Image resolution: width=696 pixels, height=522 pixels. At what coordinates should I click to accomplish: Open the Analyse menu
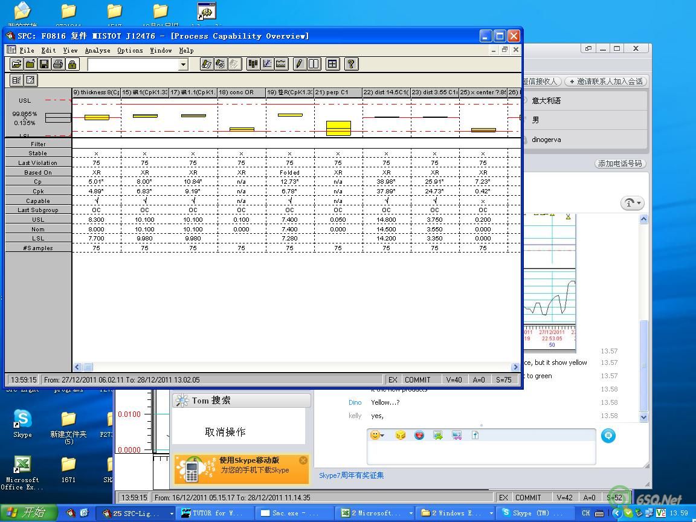pyautogui.click(x=97, y=50)
